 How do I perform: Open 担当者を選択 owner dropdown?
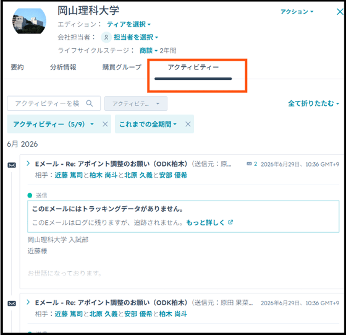pos(136,37)
